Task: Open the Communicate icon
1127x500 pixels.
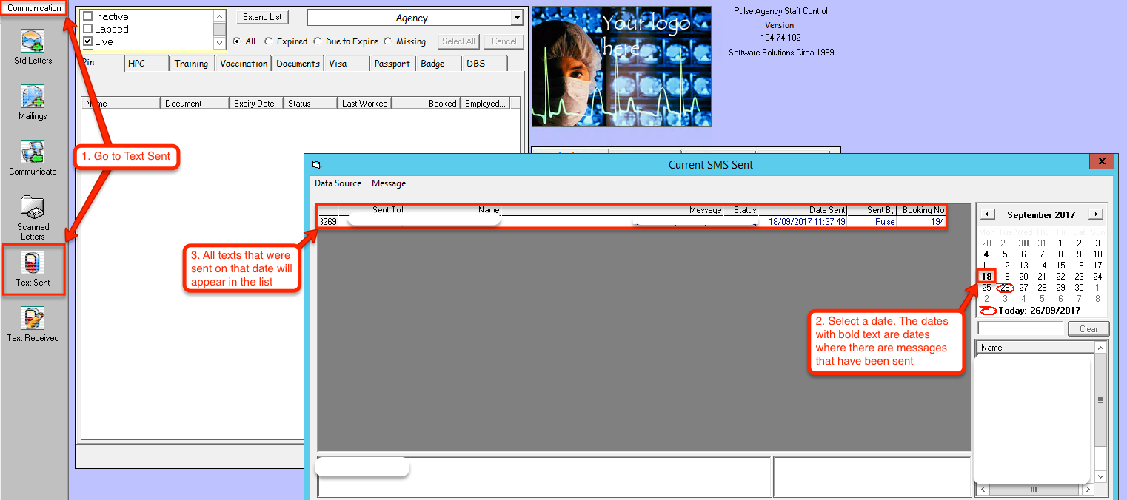Action: coord(33,152)
